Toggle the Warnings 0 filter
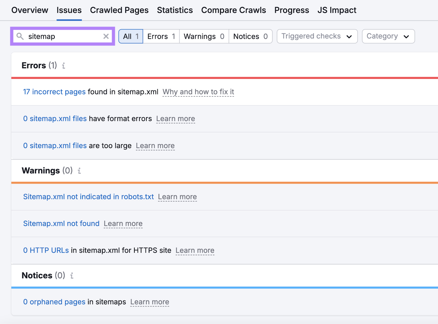 (204, 36)
